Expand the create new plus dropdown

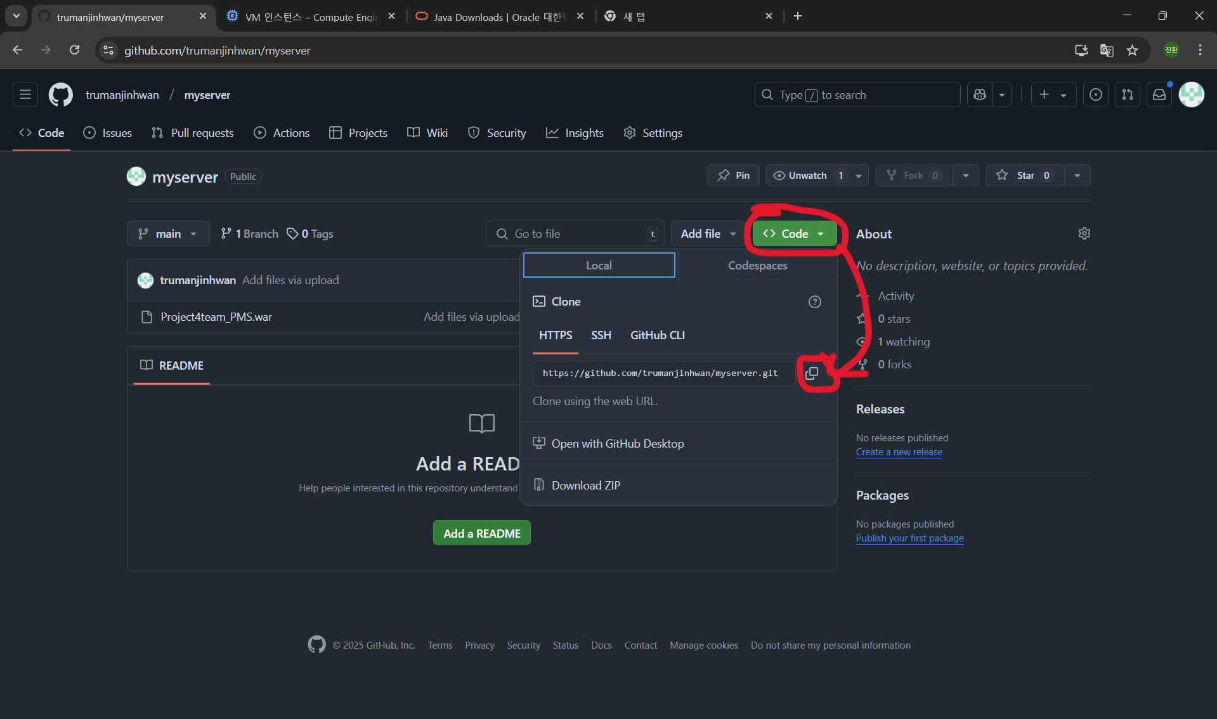1053,94
